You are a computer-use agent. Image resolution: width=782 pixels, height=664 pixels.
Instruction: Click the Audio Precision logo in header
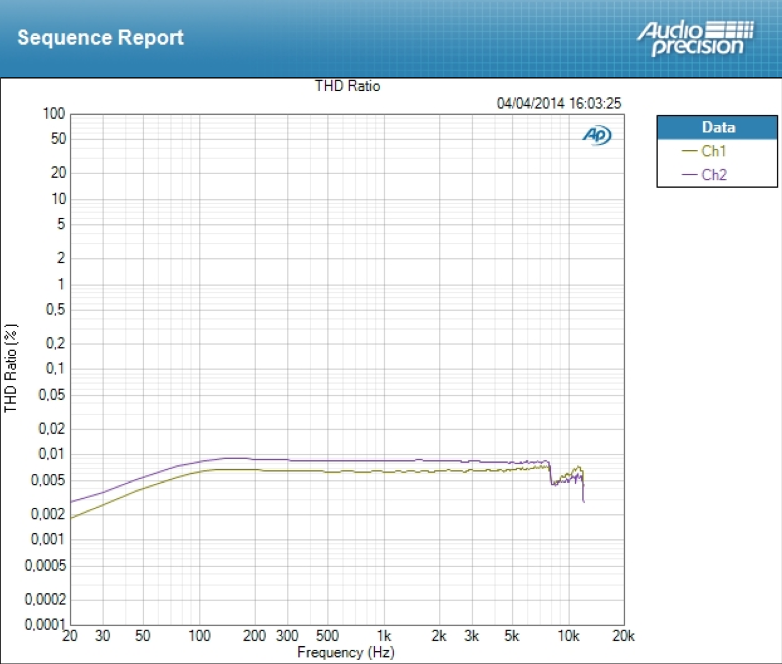(x=696, y=38)
